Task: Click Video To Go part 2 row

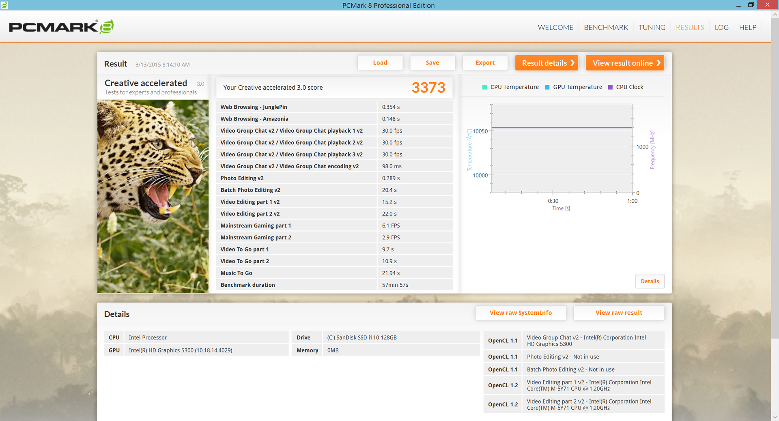Action: click(x=334, y=261)
